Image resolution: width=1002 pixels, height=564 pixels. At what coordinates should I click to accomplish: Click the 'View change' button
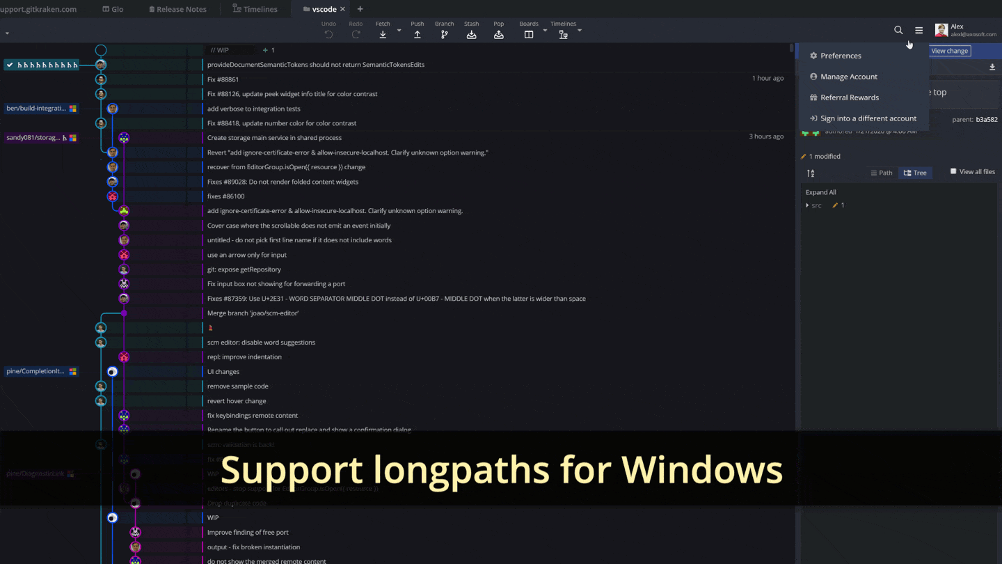click(x=950, y=51)
